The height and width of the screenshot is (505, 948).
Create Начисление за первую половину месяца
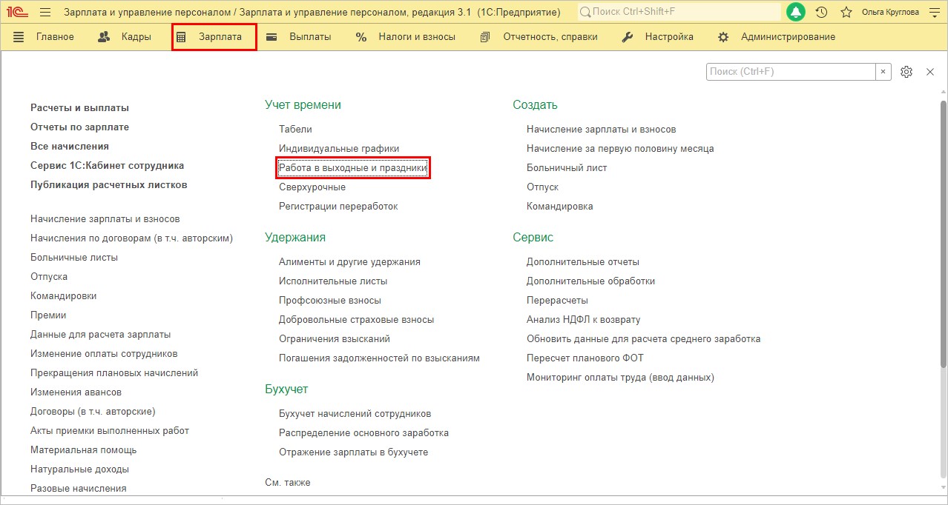coord(620,148)
